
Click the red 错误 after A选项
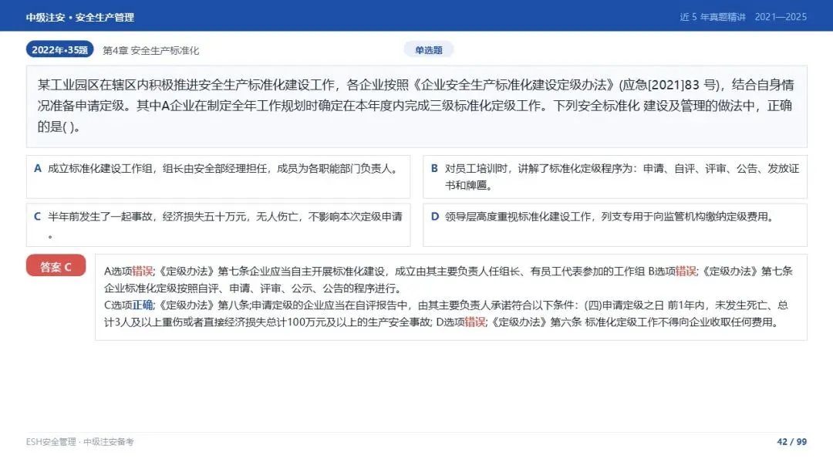[143, 271]
